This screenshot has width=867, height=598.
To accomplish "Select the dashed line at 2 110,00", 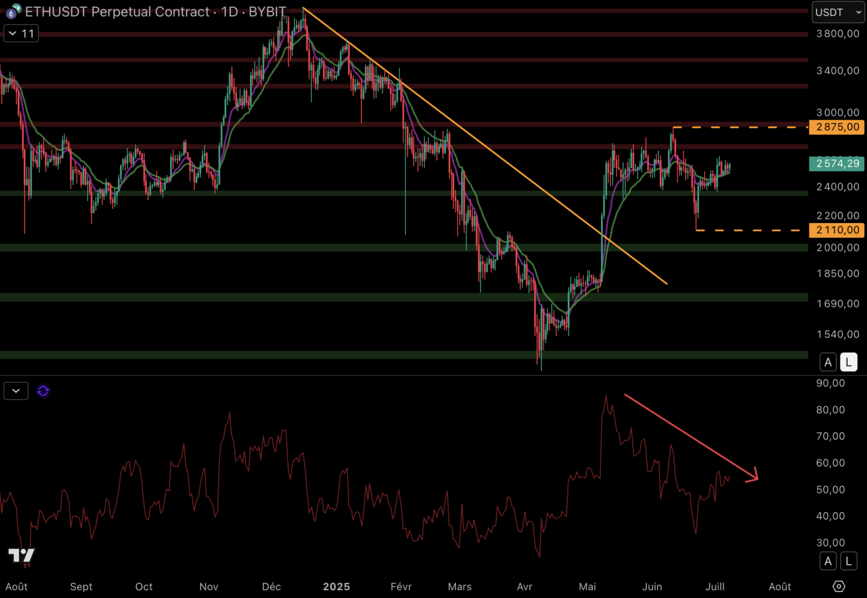I will (x=748, y=230).
